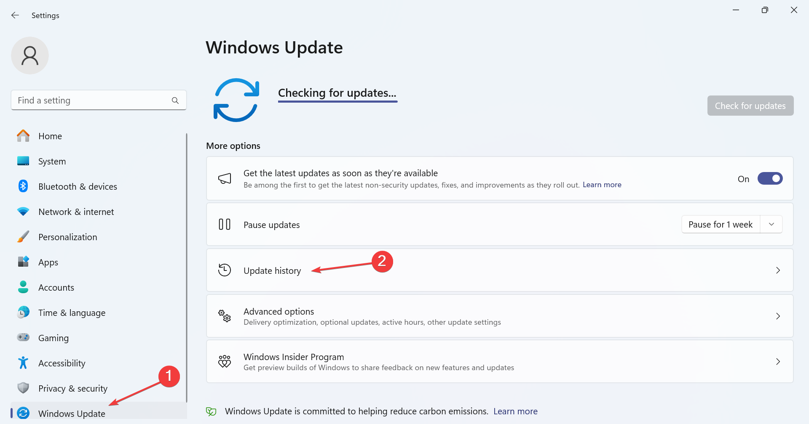Click the Accounts person icon

23,287
